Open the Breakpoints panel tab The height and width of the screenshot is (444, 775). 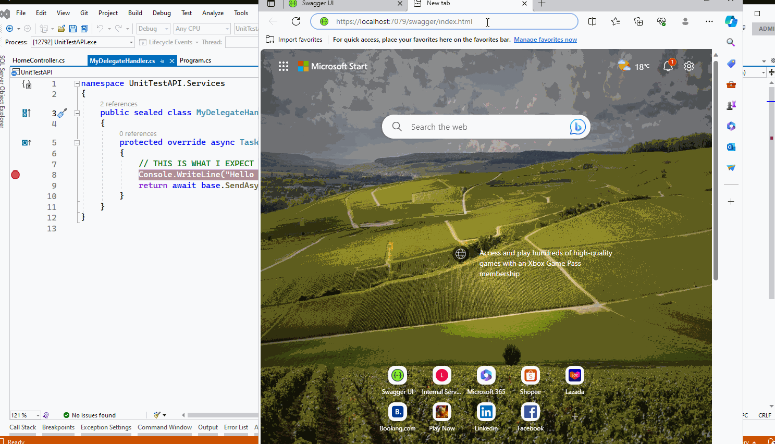point(58,427)
